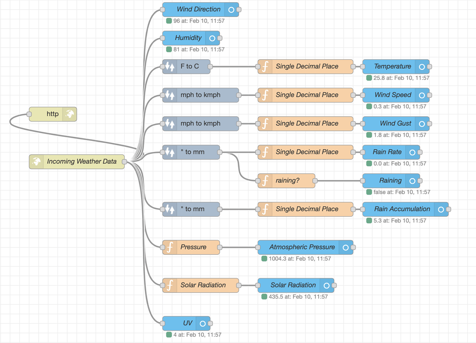Click swap icon on the topmost mph to kmph node
Image resolution: width=476 pixels, height=343 pixels.
(x=170, y=95)
